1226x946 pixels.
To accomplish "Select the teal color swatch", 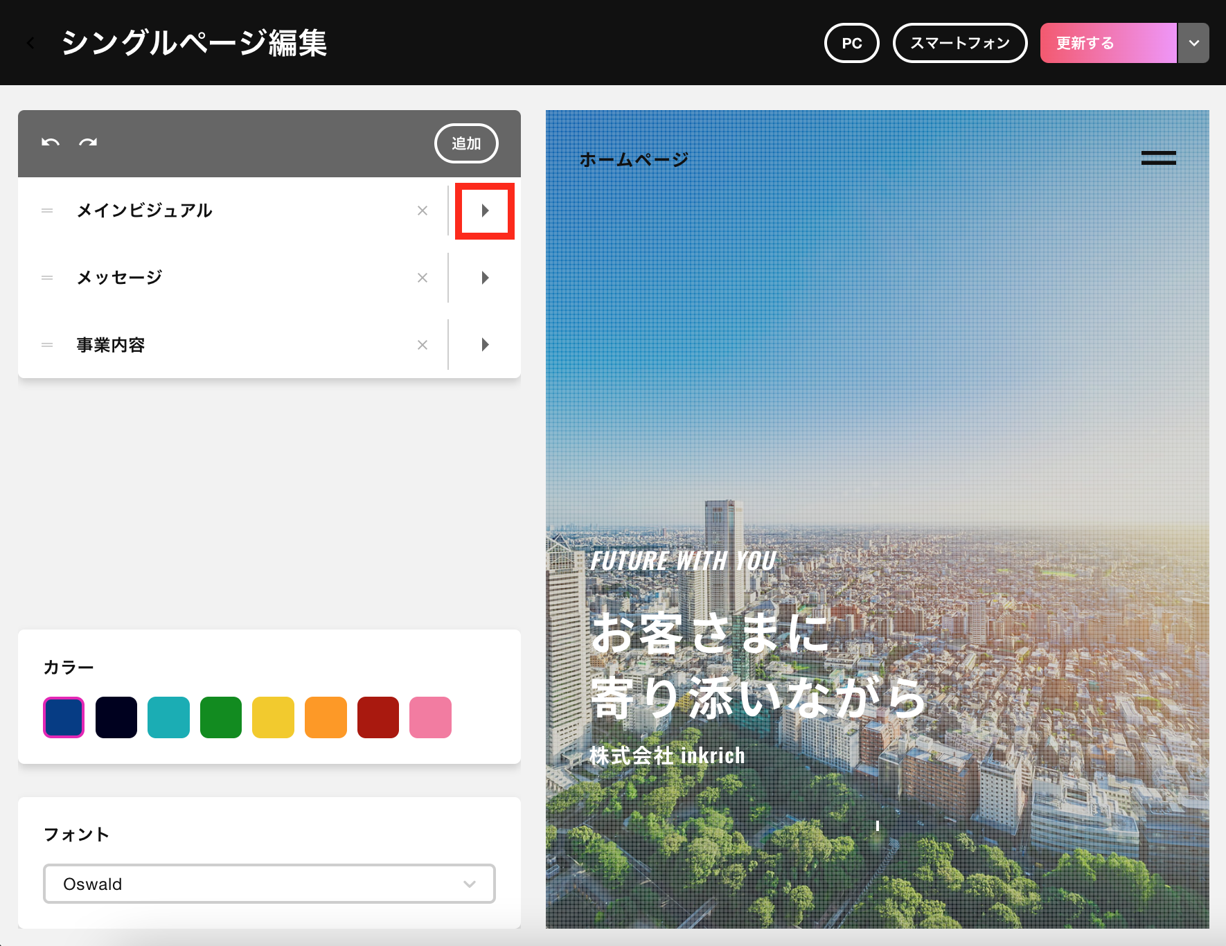I will [168, 717].
